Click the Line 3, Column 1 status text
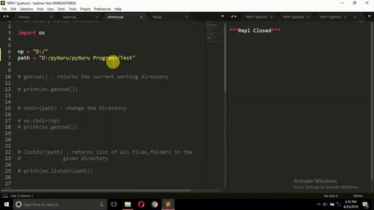 (22, 196)
